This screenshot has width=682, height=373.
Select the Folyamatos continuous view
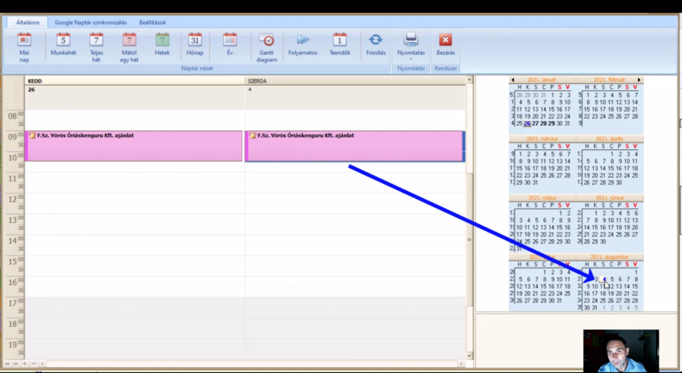click(x=303, y=44)
